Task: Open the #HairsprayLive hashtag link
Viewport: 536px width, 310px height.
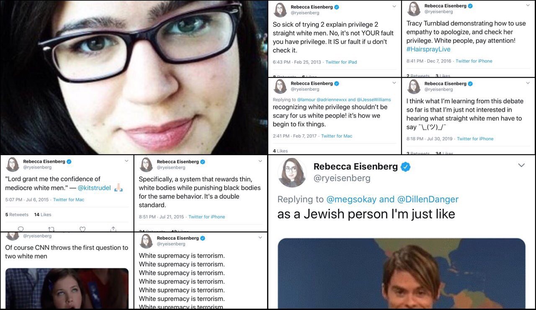Action: 428,49
